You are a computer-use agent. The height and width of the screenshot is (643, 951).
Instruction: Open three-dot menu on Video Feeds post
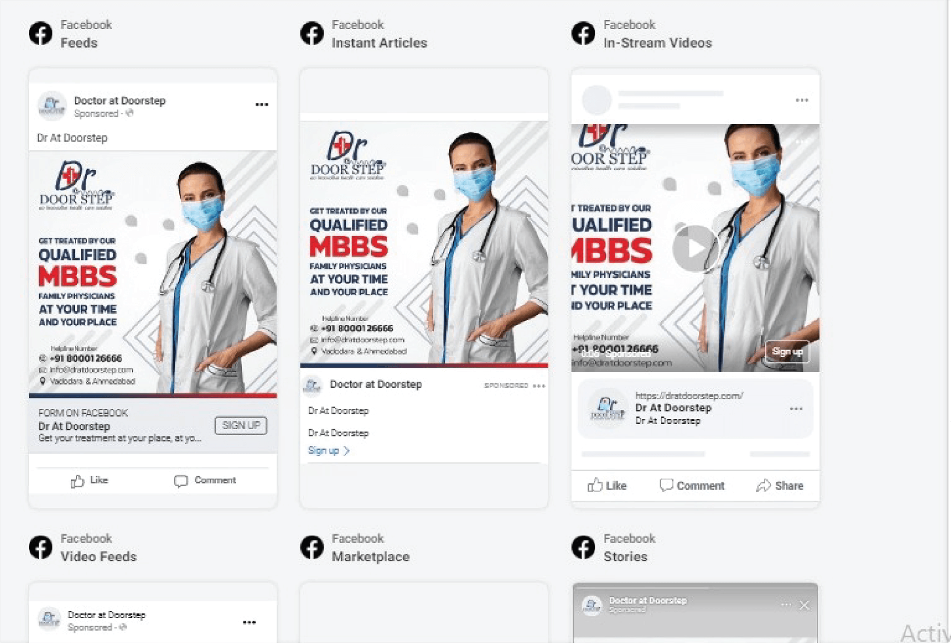249,622
